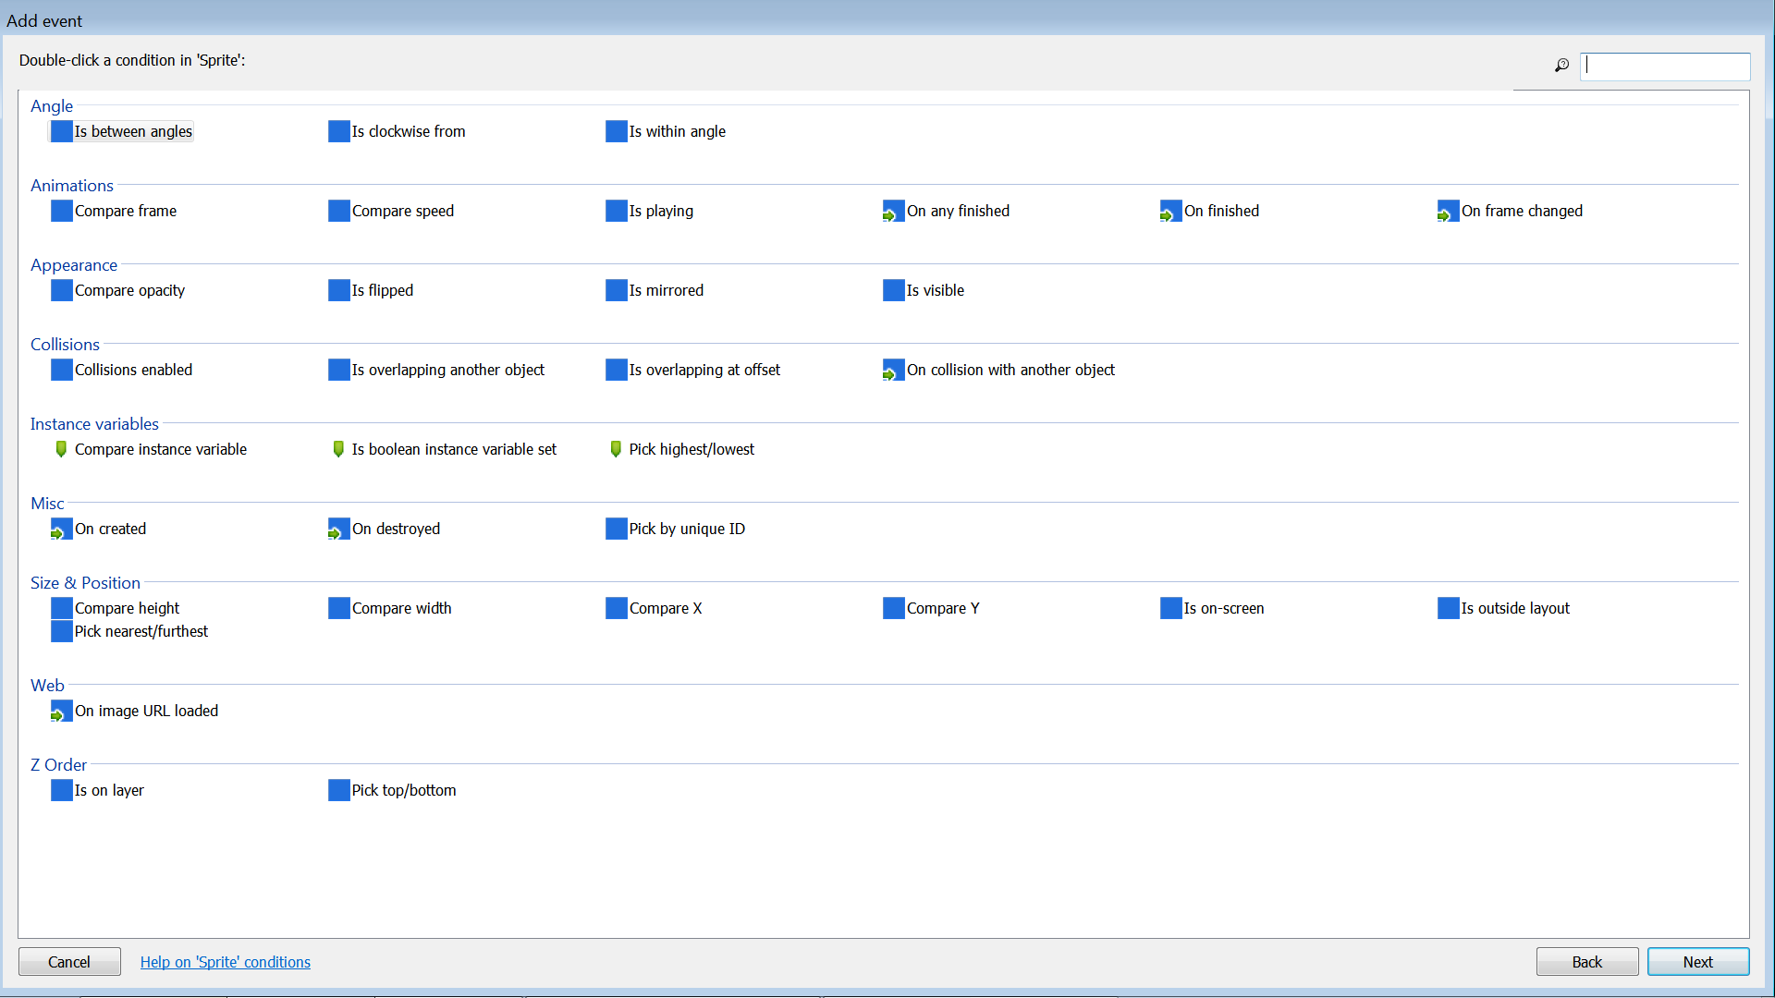The height and width of the screenshot is (998, 1775).
Task: Click the 'On frame changed' icon
Action: 1448,212
